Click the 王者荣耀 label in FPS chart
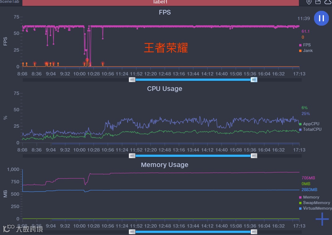The image size is (332, 235). point(166,48)
